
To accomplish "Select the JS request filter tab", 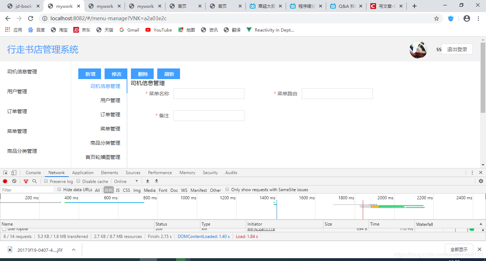I will tap(117, 190).
